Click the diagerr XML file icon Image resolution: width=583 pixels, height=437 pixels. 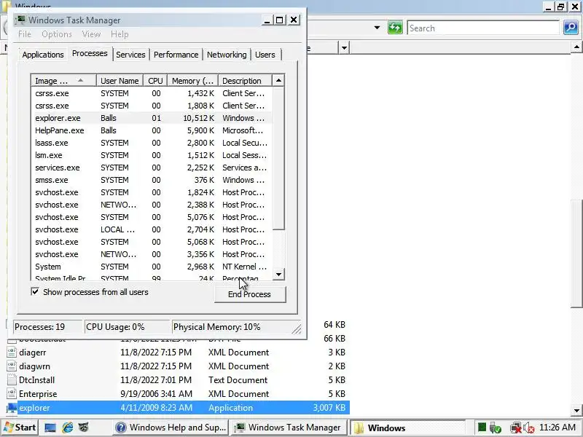point(12,352)
